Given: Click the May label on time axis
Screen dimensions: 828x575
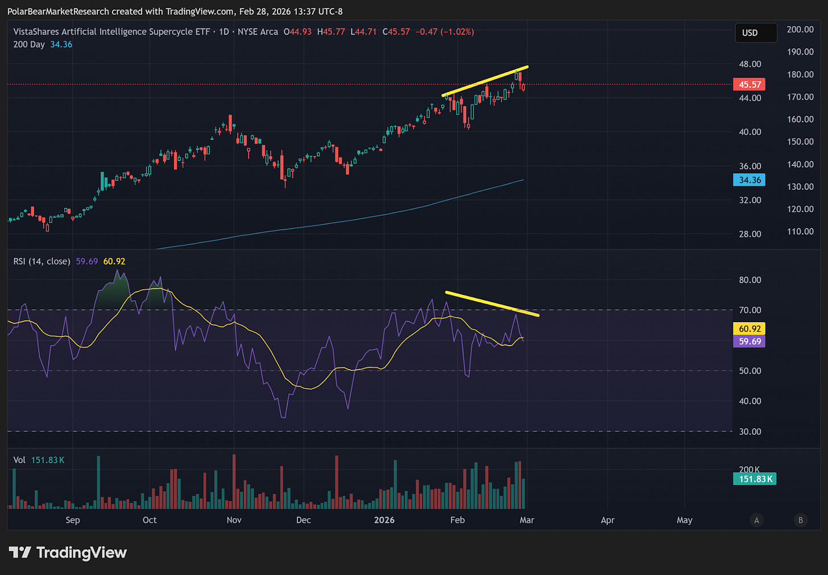Looking at the screenshot, I should click(x=685, y=520).
